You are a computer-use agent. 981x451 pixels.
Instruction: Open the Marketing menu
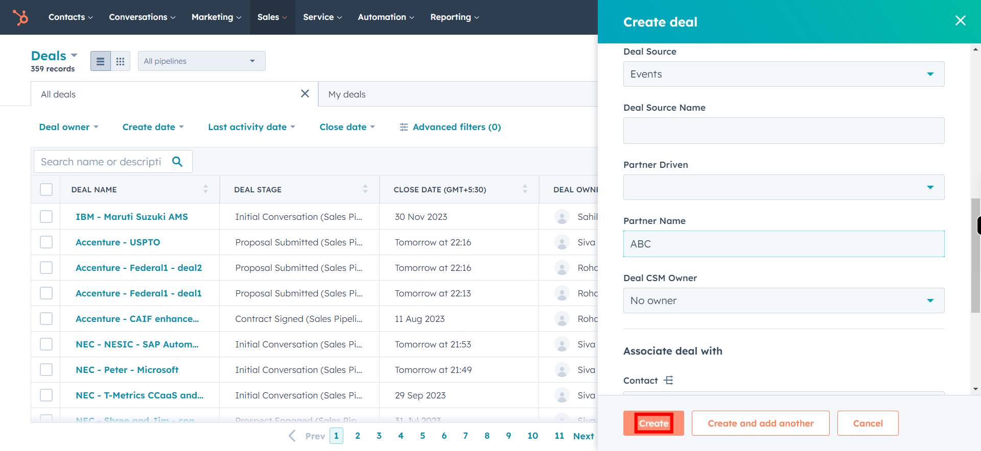point(216,17)
